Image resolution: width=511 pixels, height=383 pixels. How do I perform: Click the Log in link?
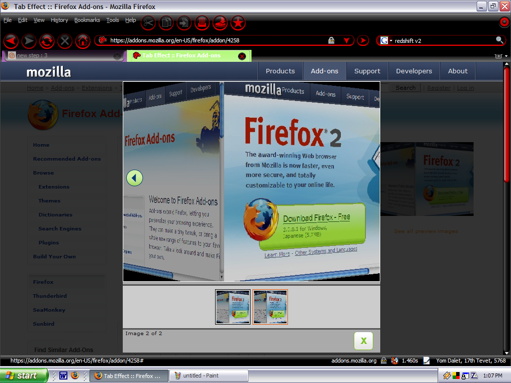click(466, 88)
